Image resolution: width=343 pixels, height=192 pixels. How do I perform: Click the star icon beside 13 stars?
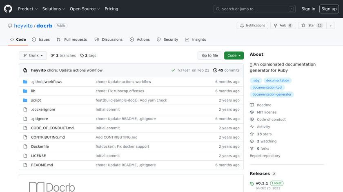[252, 134]
